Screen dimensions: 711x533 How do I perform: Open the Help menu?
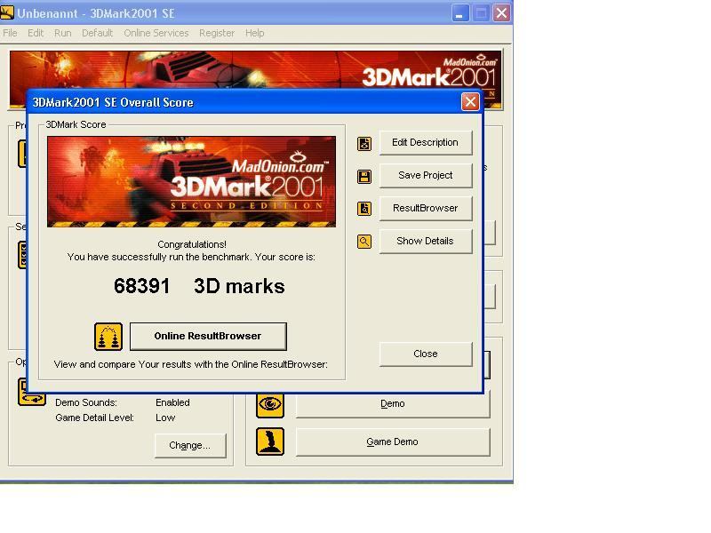[x=254, y=33]
